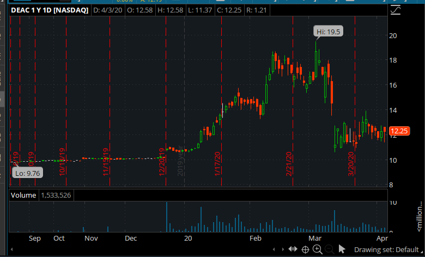Click the Apr label on time axis
Viewport: 425px width, 257px height.
382,238
